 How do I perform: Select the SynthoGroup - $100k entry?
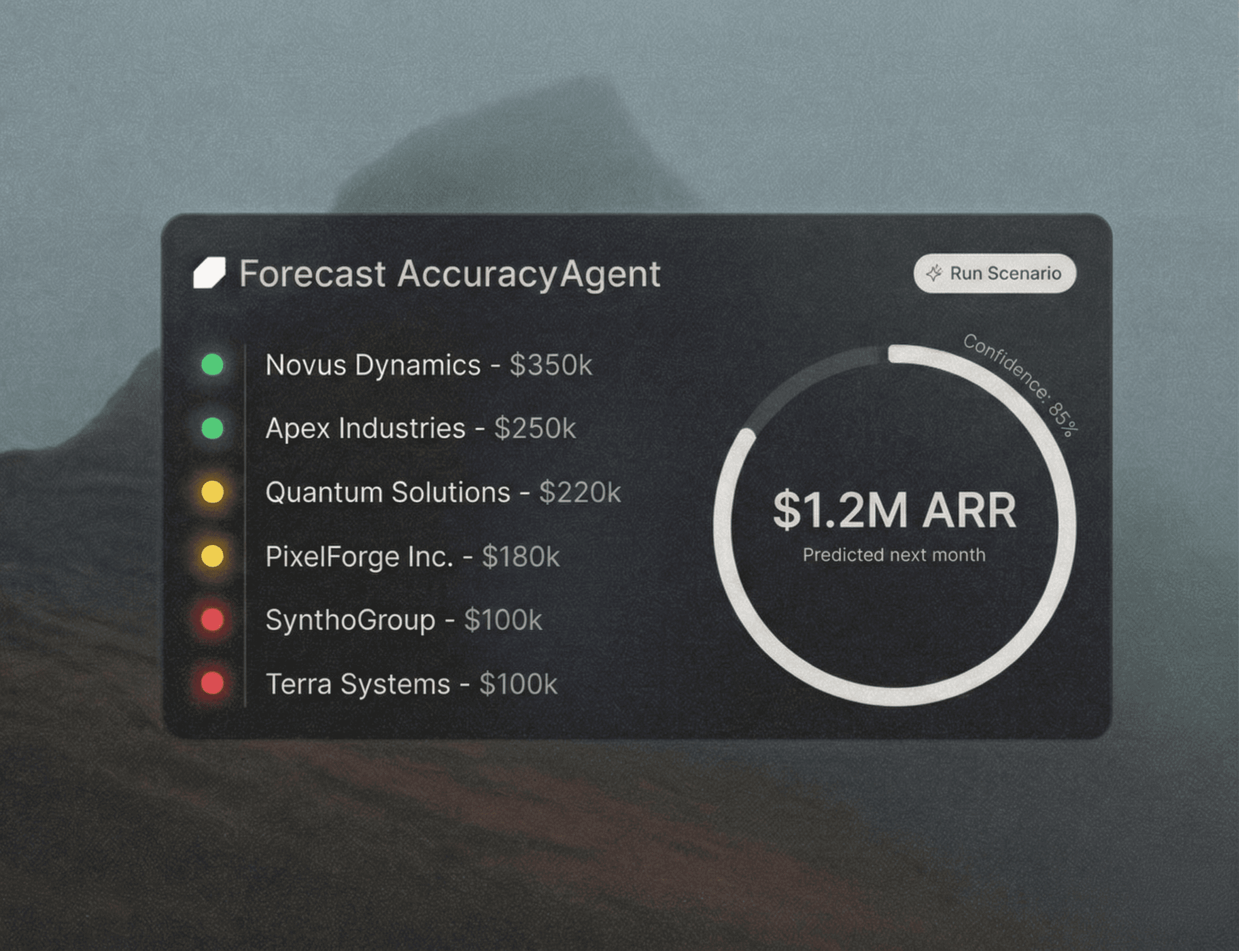coord(403,620)
